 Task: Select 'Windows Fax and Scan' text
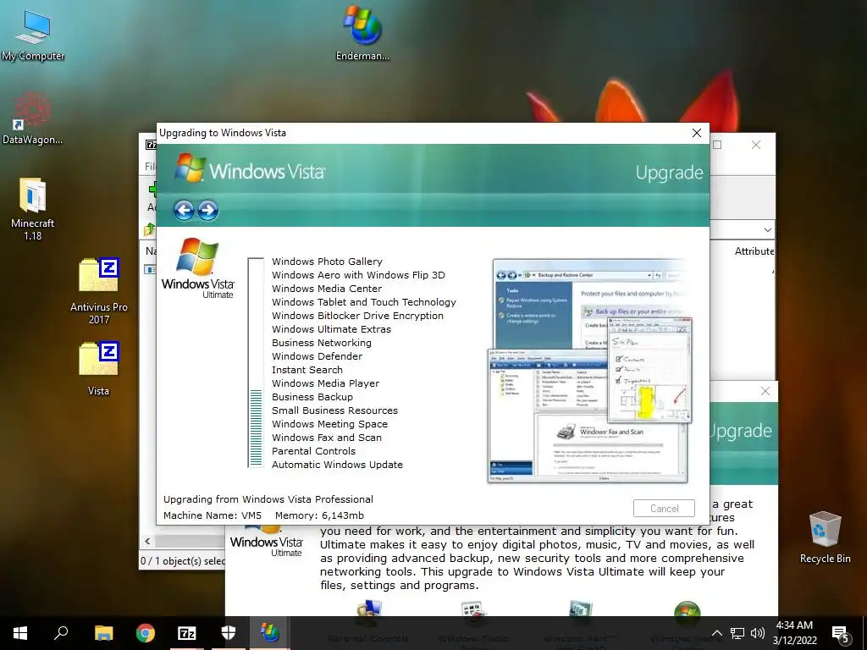point(326,438)
